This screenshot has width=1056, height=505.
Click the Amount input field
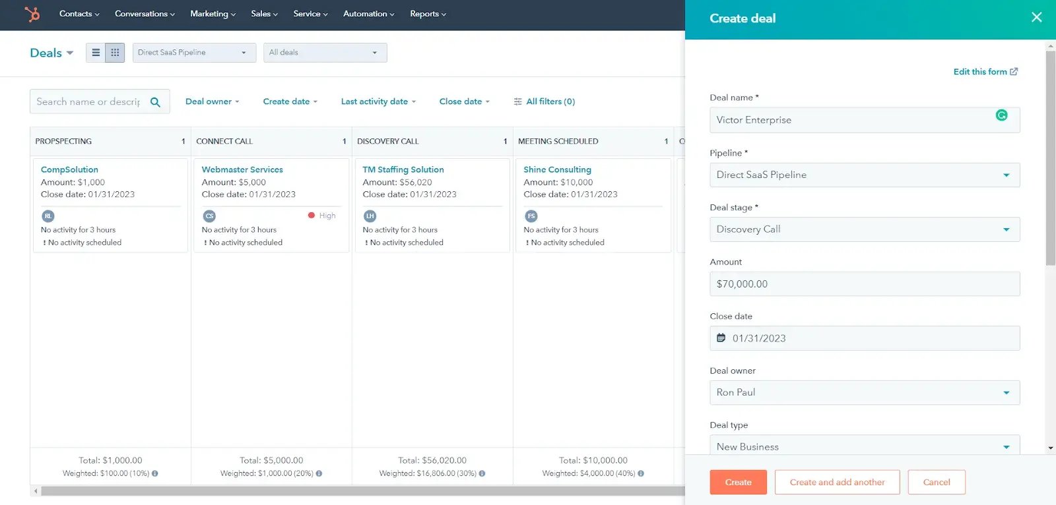(x=865, y=283)
